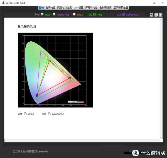Click the purple '52% 的 AdobeRGB' header label
The width and height of the screenshot is (167, 158).
[127, 15]
